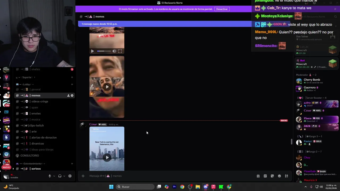Click the NUEVO servers indicator pill

pyautogui.click(x=6, y=167)
